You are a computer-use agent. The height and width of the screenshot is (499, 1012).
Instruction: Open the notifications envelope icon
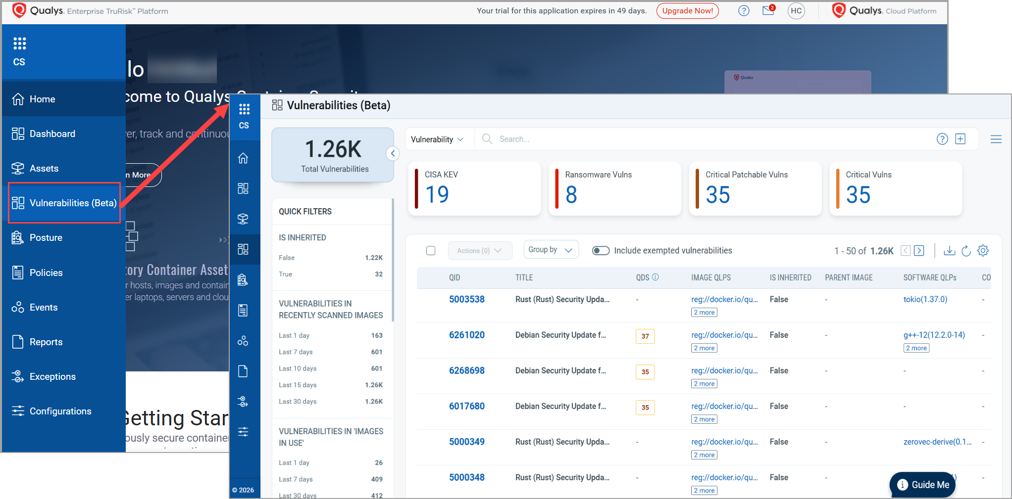tap(768, 11)
